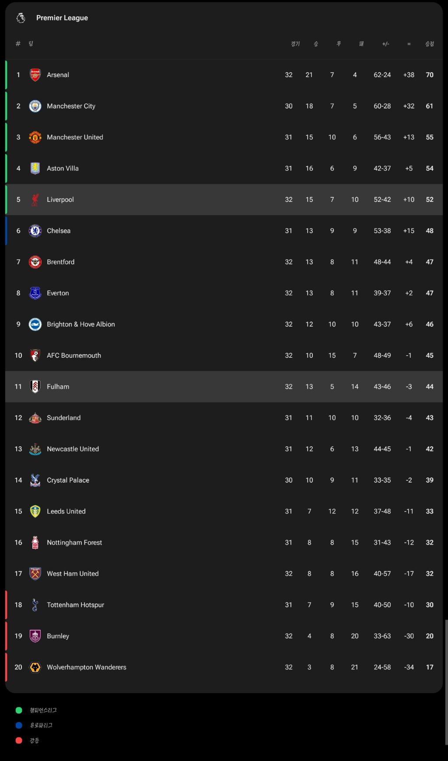This screenshot has width=448, height=761.
Task: Select the Wolverhampton Wanderers crest
Action: (35, 667)
